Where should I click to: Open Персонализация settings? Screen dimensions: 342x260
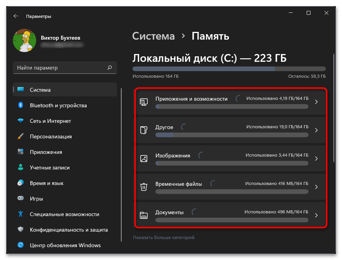pyautogui.click(x=65, y=136)
